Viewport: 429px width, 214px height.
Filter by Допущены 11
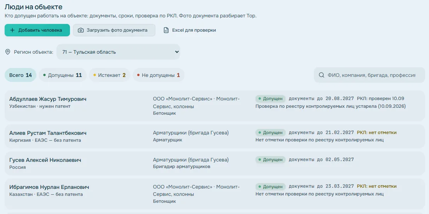(x=63, y=75)
